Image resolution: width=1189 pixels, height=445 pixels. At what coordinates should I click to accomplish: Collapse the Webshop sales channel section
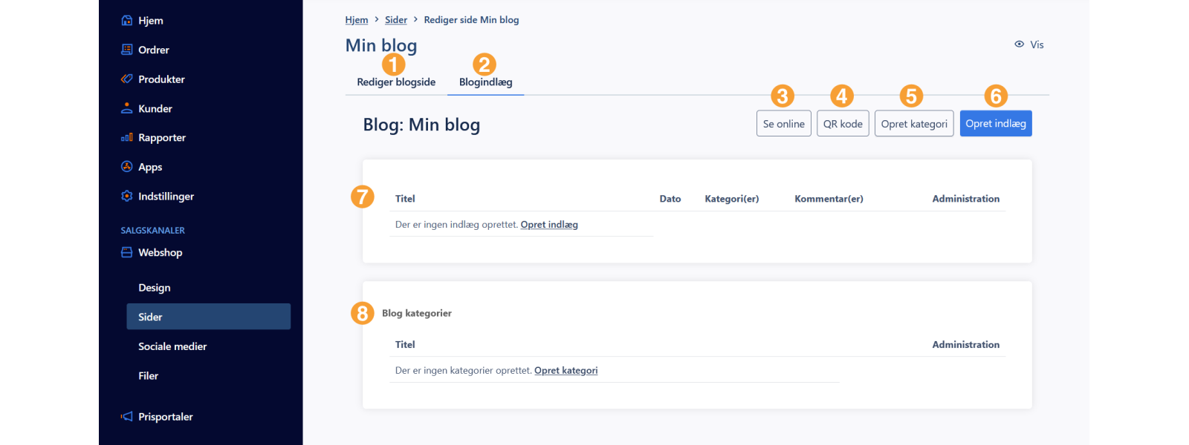(160, 253)
